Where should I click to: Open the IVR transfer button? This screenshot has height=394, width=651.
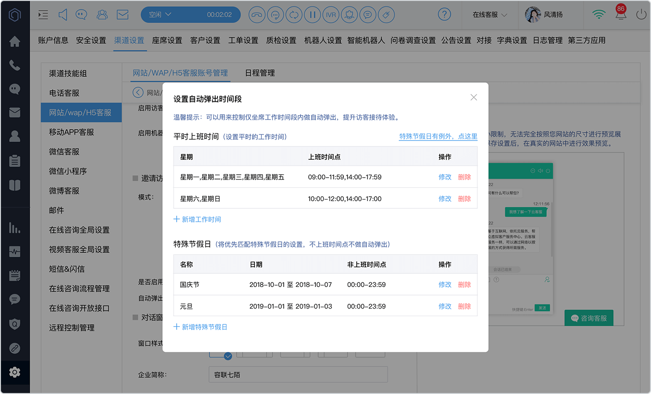331,15
